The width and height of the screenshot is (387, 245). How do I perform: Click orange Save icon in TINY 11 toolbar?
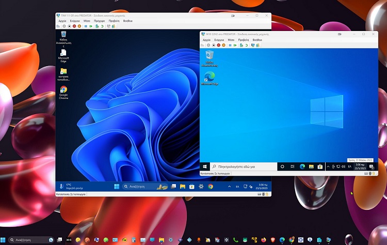point(79,26)
